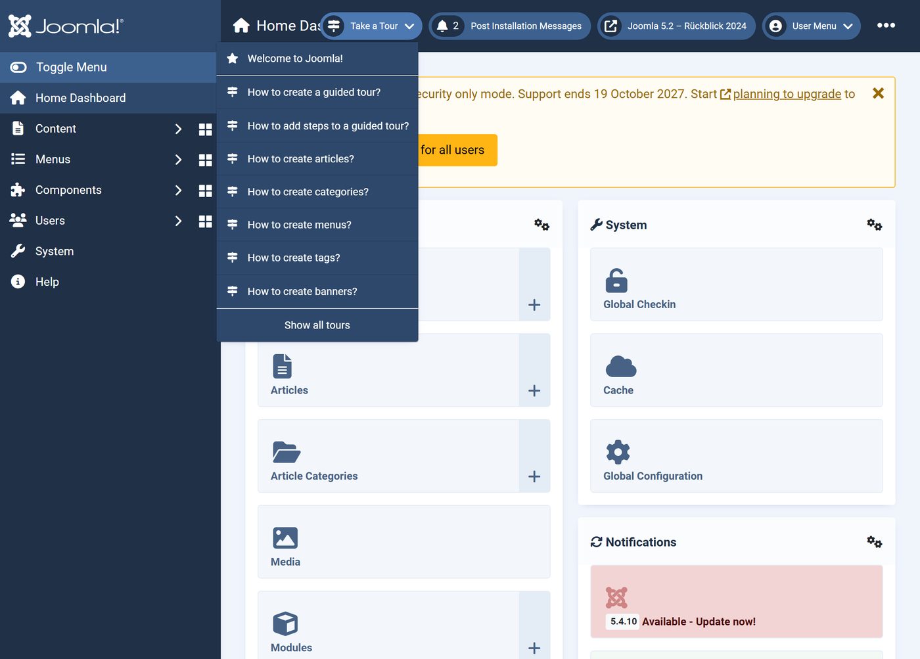Open the Media image icon

(285, 538)
